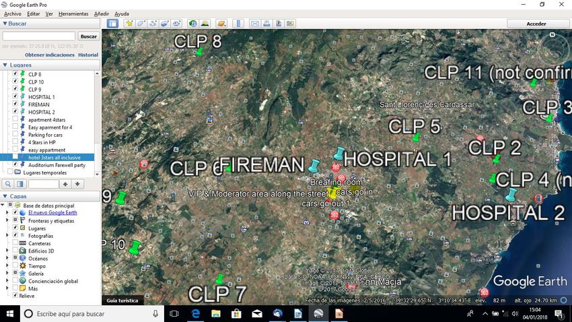Open El nuevo Google Earth link
The width and height of the screenshot is (572, 322).
click(x=52, y=212)
